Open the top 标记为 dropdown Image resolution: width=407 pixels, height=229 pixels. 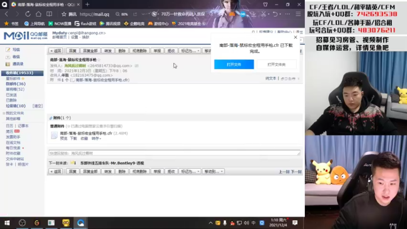(190, 50)
